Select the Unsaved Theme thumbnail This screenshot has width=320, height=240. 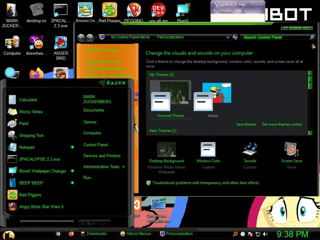[171, 99]
